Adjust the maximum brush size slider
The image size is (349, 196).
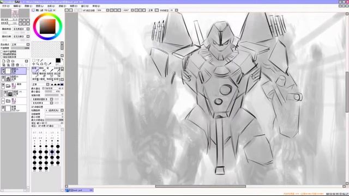pos(54,88)
